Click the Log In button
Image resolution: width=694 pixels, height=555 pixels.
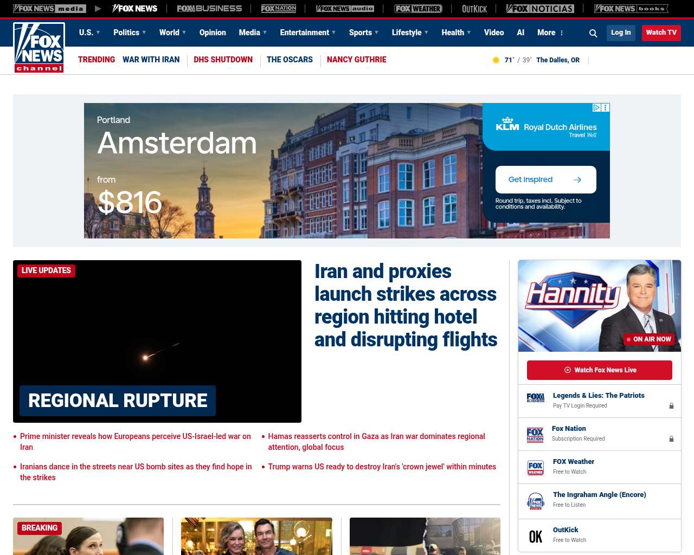coord(621,33)
